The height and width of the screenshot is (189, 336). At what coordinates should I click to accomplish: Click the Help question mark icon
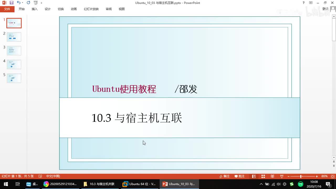point(304,3)
